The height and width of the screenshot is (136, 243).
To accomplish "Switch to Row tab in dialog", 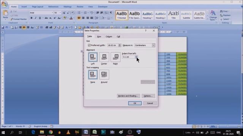I will (99, 37).
